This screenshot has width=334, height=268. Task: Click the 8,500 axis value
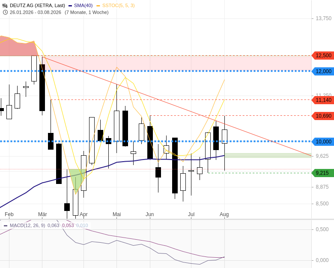point(322,204)
